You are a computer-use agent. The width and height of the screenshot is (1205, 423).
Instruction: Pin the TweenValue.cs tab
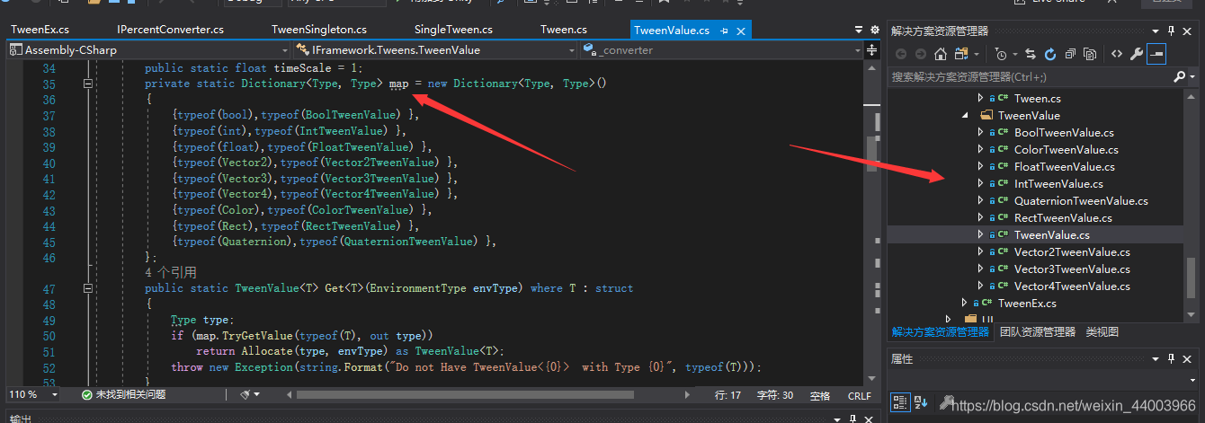(725, 31)
